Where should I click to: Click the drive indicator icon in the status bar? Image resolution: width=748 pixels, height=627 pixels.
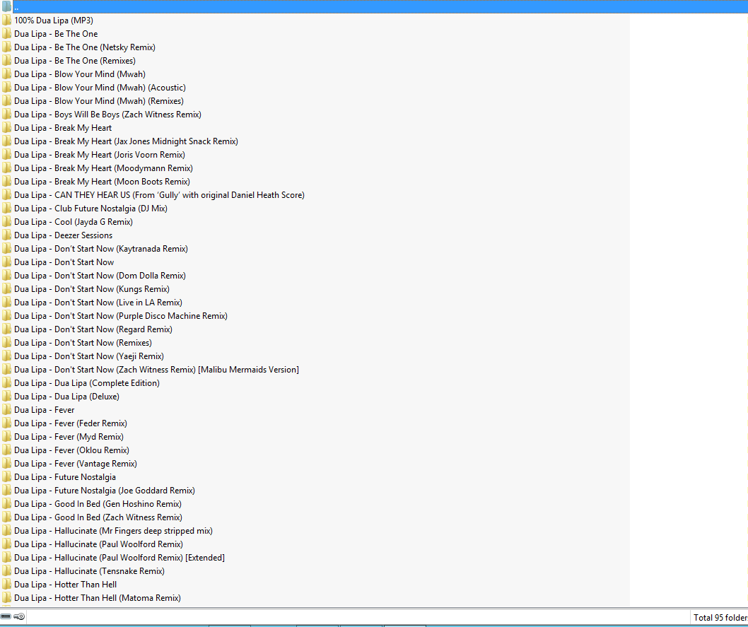[x=6, y=616]
